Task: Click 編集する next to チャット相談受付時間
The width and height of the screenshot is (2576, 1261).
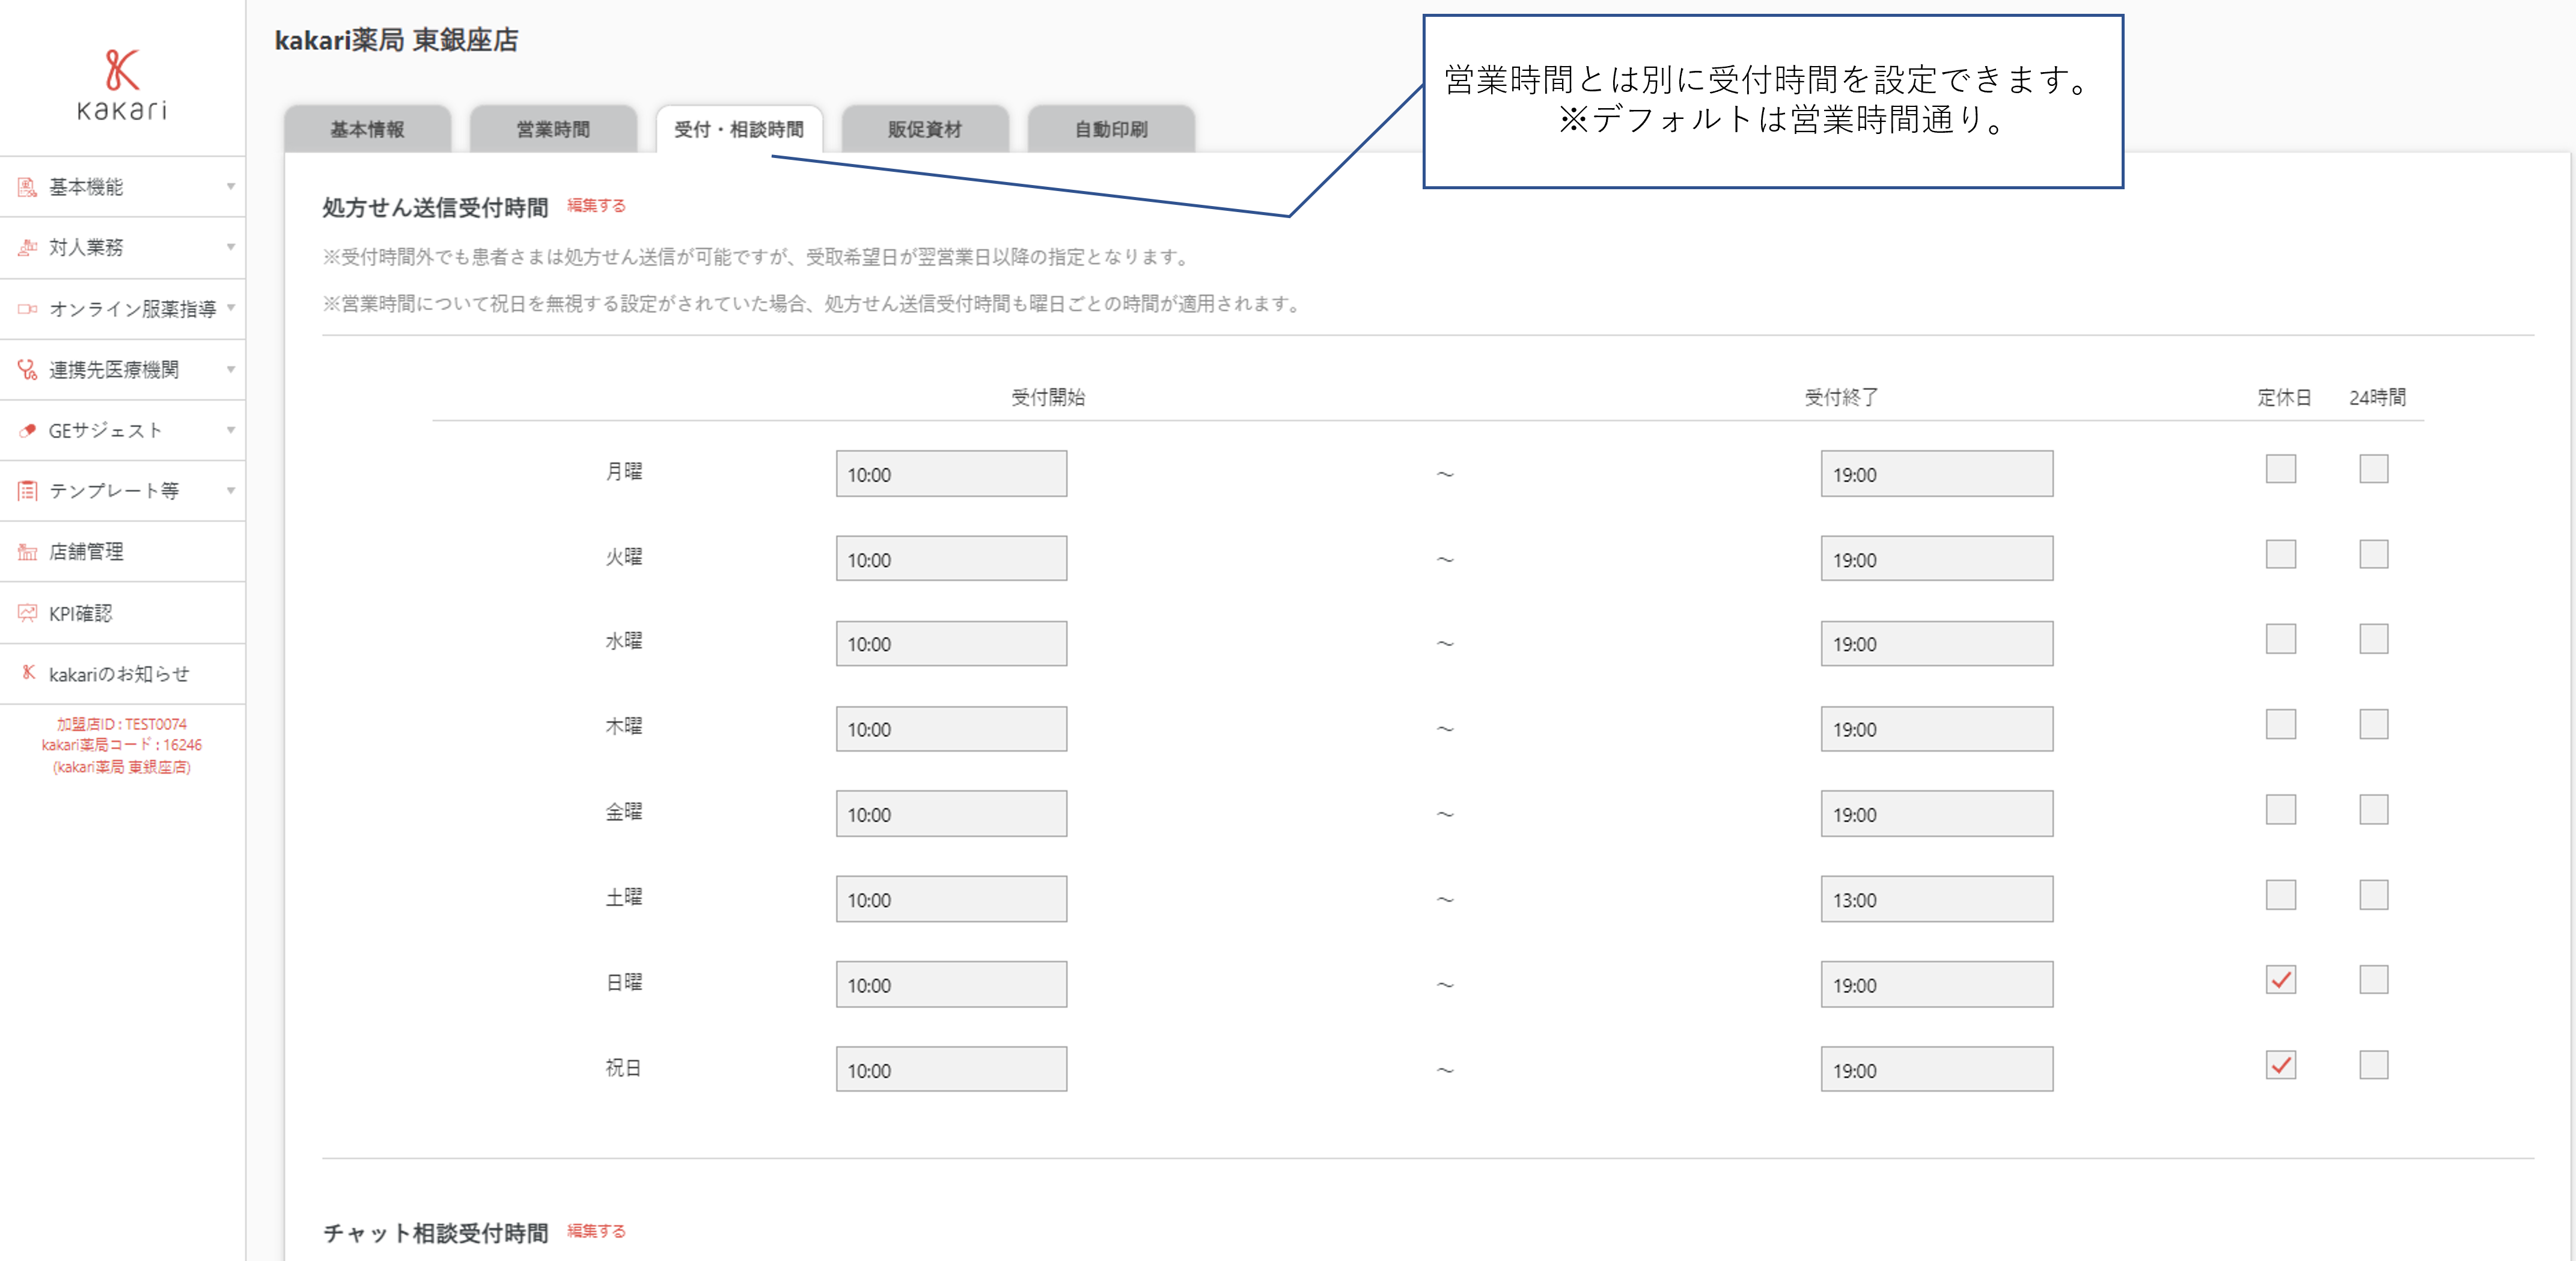Action: [596, 1231]
